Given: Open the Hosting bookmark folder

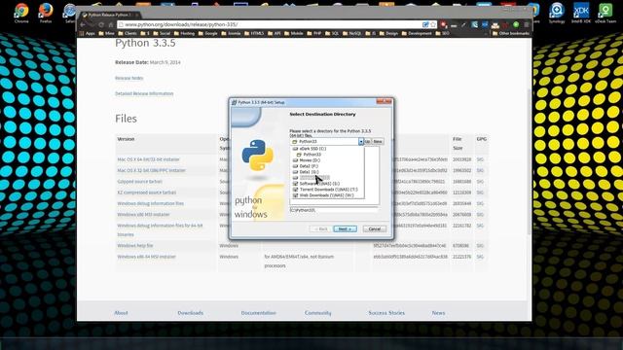Looking at the screenshot, I should click(x=184, y=33).
